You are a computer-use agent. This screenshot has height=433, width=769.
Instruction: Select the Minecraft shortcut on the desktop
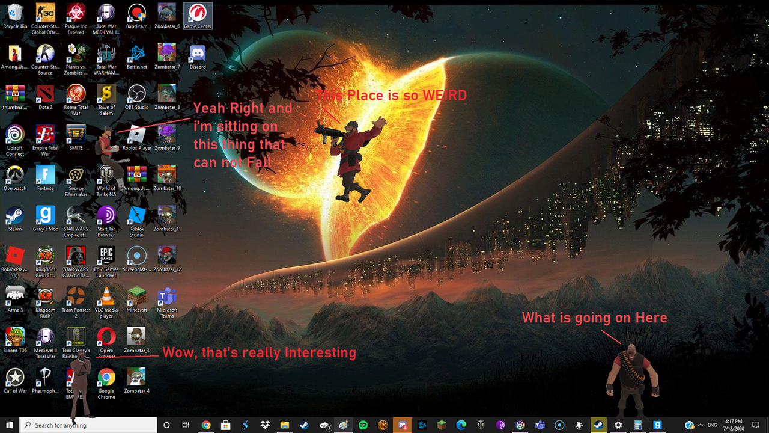pos(137,299)
